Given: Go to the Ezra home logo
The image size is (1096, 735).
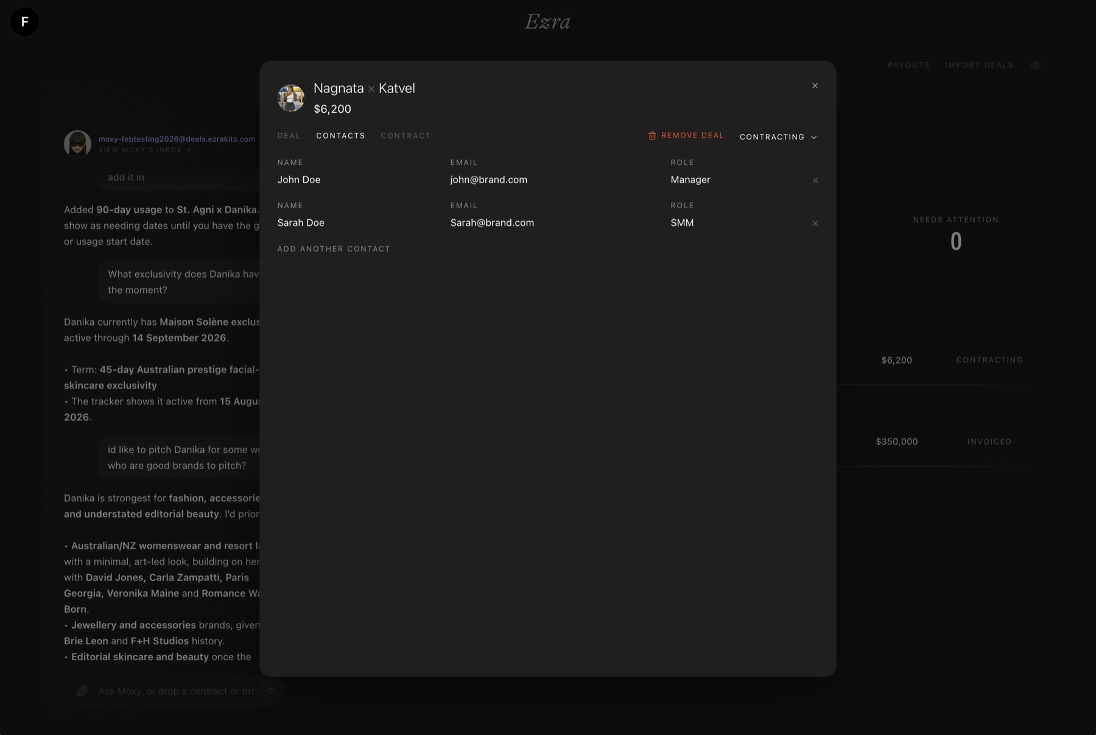Looking at the screenshot, I should click(x=547, y=22).
